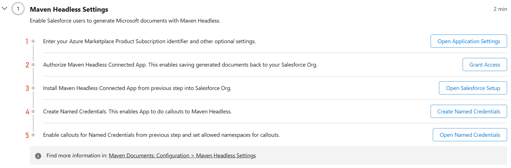
Task: Click the 2 min duration label
Action: 500,9
